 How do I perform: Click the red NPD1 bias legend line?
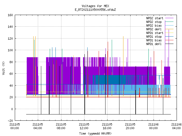169,40
